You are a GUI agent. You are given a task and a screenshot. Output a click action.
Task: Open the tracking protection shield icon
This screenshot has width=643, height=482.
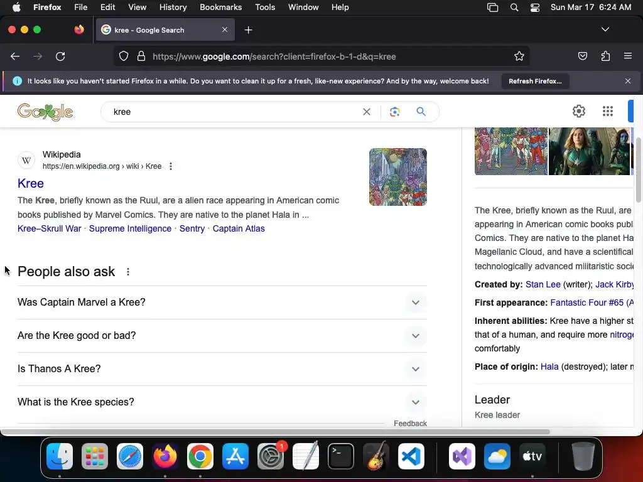pyautogui.click(x=124, y=56)
